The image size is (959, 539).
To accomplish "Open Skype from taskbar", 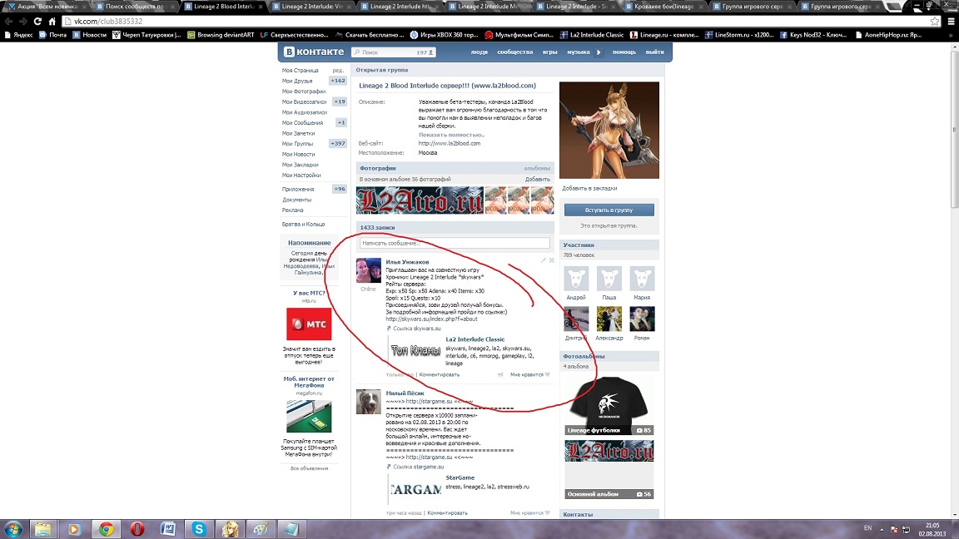I will pos(200,529).
